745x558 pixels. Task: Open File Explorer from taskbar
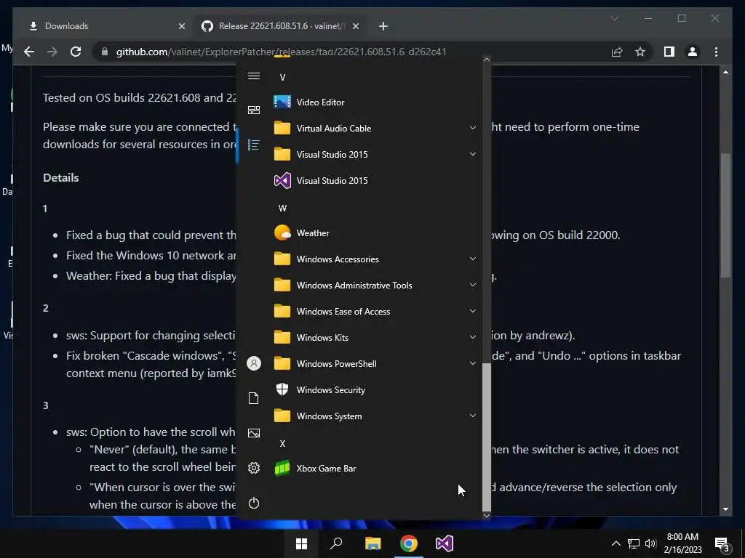(x=373, y=543)
